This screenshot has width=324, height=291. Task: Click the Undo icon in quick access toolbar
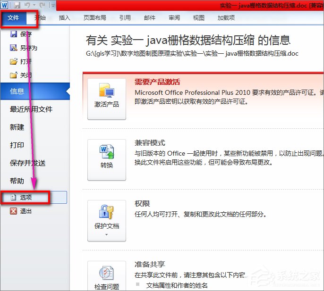click(x=27, y=5)
